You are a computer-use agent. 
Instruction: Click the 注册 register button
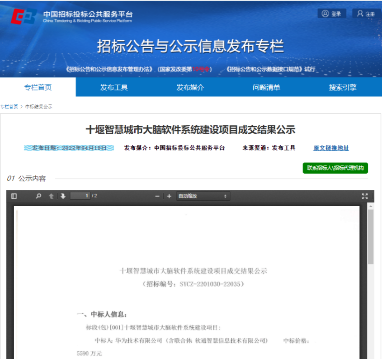366,14
